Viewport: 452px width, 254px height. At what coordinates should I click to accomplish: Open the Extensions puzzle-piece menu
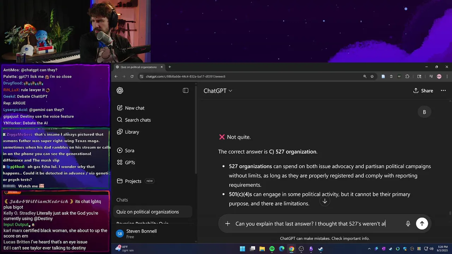point(407,76)
